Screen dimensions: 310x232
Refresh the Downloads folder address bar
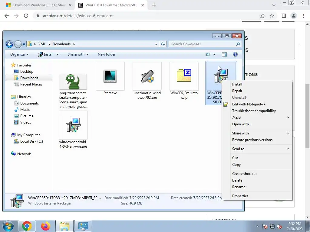(163, 44)
